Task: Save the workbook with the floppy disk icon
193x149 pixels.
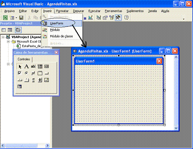Action: pos(21,18)
